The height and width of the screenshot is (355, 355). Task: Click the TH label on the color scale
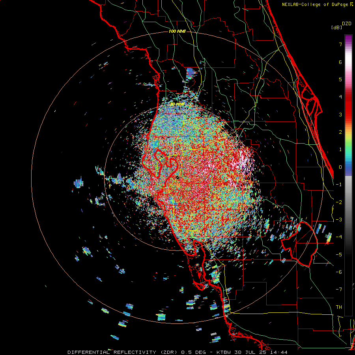pyautogui.click(x=339, y=307)
